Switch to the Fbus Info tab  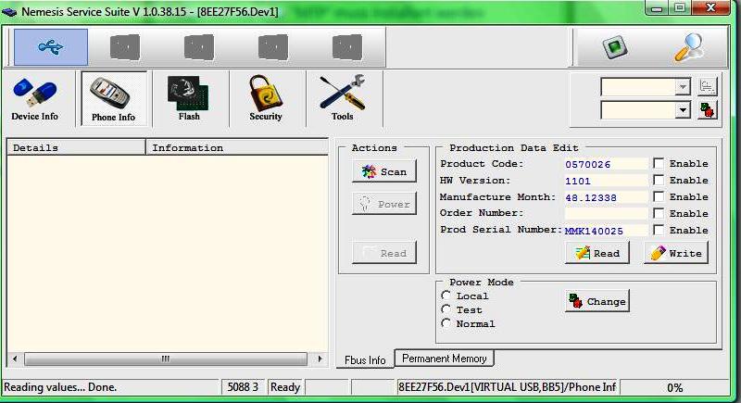pos(365,360)
